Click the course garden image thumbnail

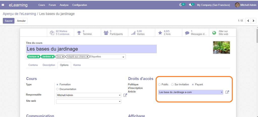click(221, 47)
